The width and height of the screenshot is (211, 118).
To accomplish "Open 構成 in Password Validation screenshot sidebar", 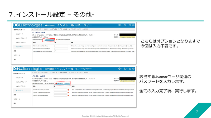I will coord(15,103).
